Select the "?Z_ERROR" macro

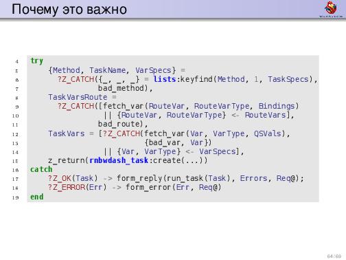point(67,188)
